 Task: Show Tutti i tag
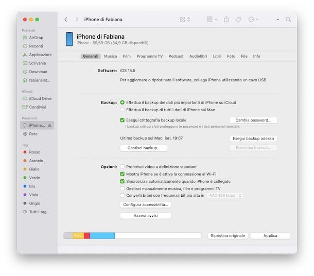pyautogui.click(x=36, y=212)
